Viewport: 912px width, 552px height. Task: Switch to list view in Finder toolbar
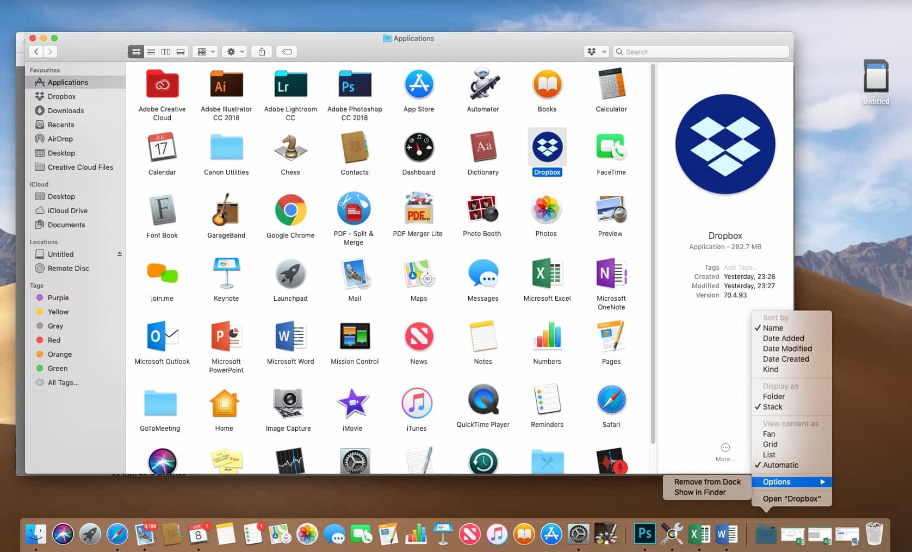(x=151, y=52)
